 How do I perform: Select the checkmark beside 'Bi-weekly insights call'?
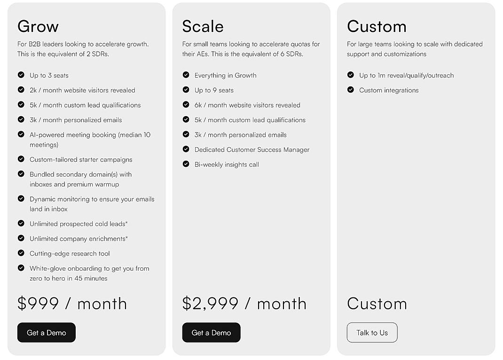(186, 164)
